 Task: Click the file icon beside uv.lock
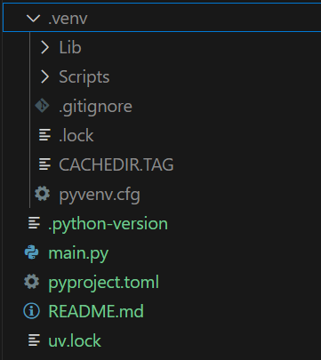(34, 340)
